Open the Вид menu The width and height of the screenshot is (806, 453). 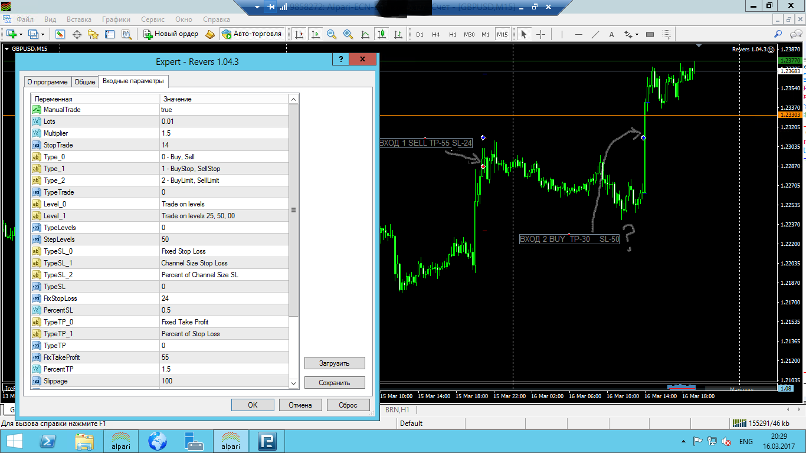tap(50, 19)
